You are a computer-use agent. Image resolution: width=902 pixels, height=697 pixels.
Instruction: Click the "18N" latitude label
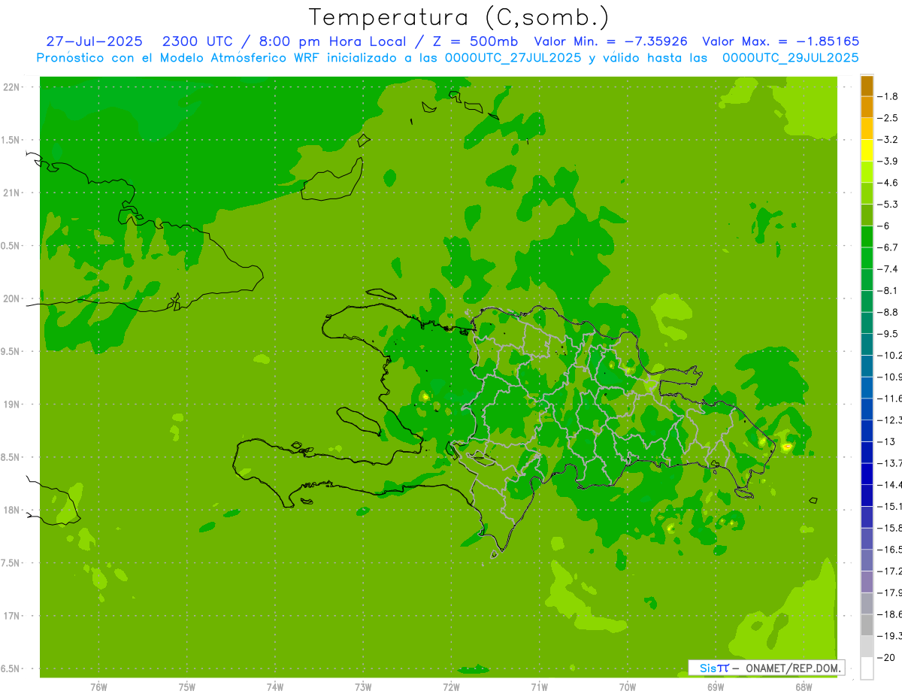pyautogui.click(x=13, y=510)
